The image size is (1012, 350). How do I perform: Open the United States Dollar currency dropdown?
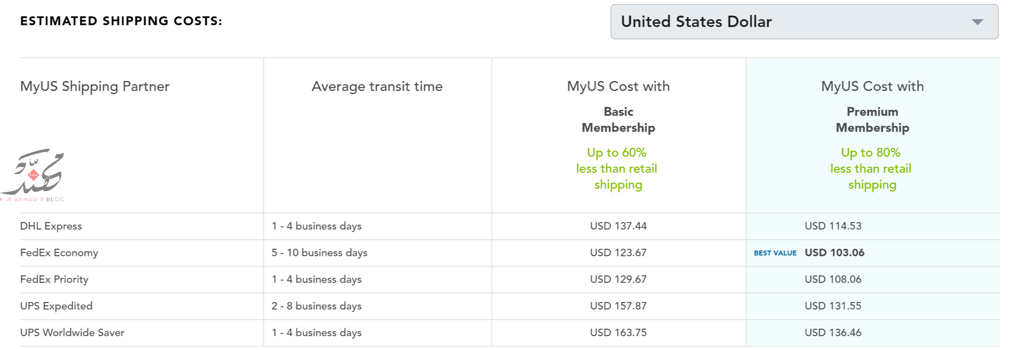point(804,22)
